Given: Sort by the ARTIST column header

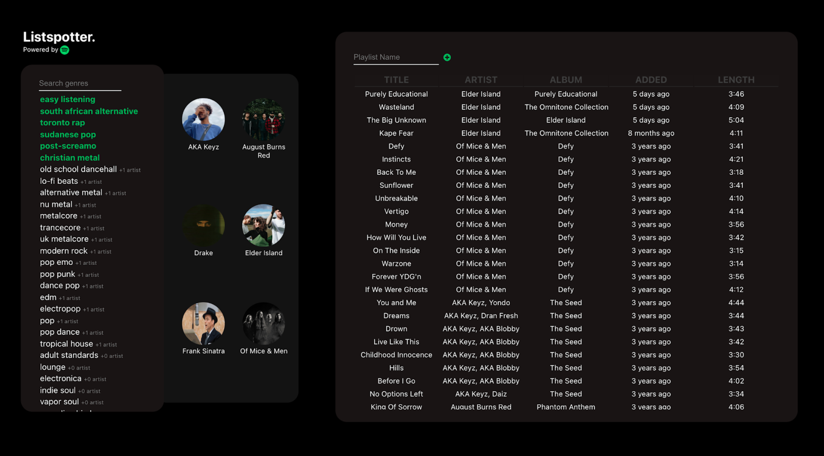Looking at the screenshot, I should 481,80.
